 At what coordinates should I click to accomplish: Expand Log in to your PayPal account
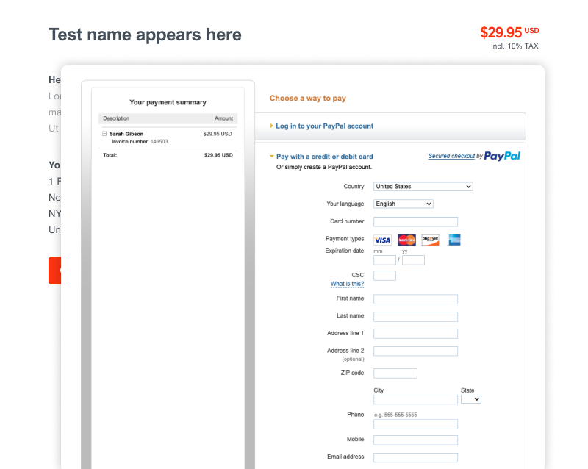pyautogui.click(x=324, y=126)
